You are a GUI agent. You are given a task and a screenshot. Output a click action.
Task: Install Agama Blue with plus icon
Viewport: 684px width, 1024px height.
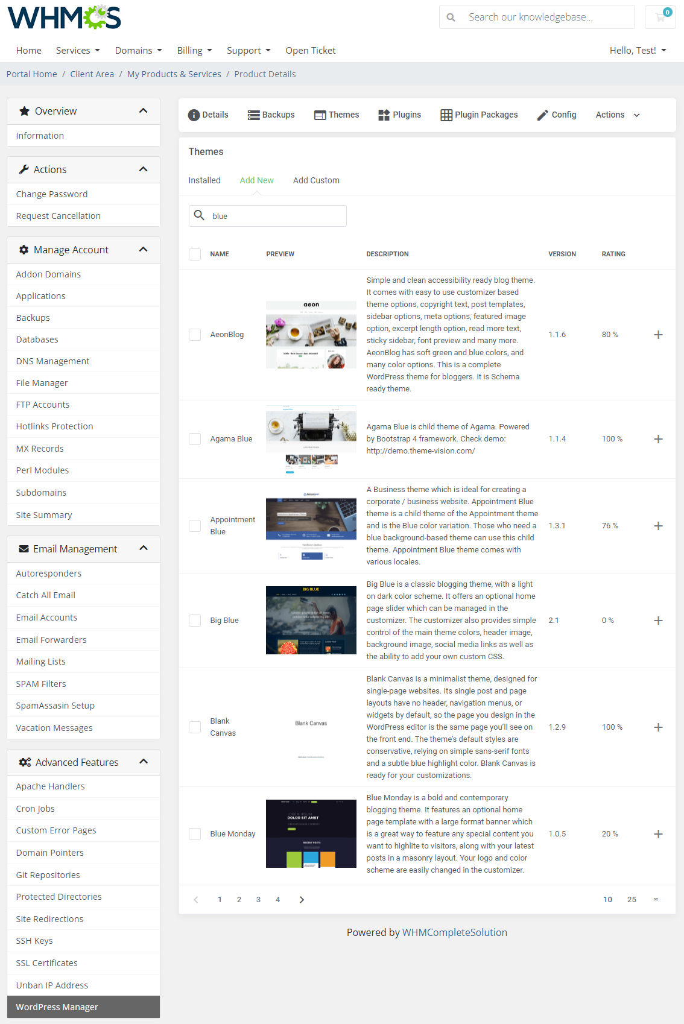[x=658, y=439]
